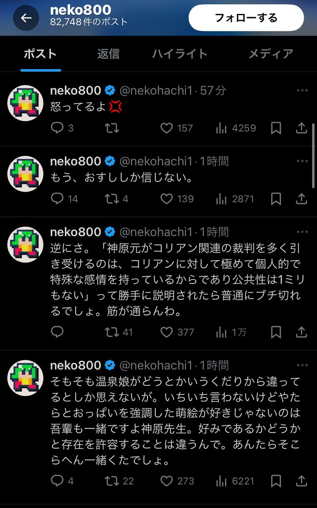Viewport: 317px width, 508px height.
Task: Go back using the arrow button
Action: 26,18
